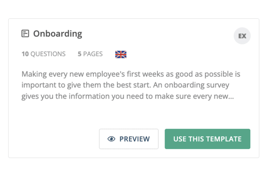Click the first line starting 'Making every new'
Image resolution: width=261 pixels, height=180 pixels.
point(131,74)
